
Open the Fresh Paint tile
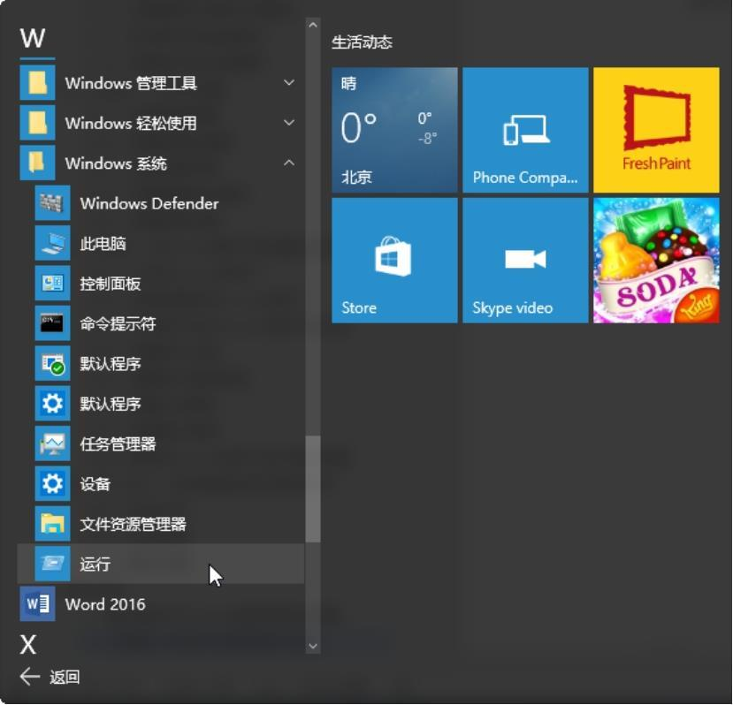[656, 130]
